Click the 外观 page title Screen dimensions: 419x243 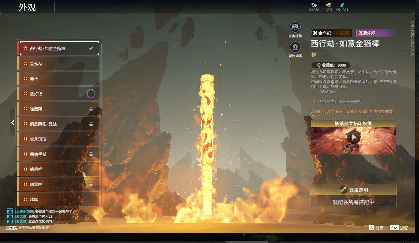click(27, 7)
